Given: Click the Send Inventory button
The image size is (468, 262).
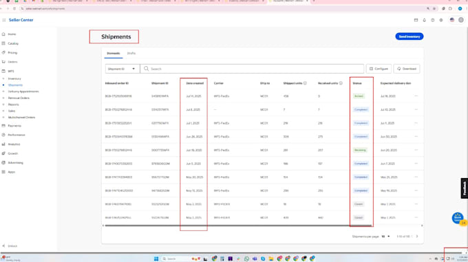Looking at the screenshot, I should click(x=409, y=36).
